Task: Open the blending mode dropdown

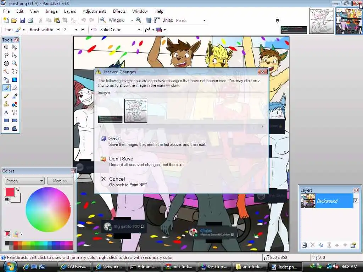Action: coord(161,30)
